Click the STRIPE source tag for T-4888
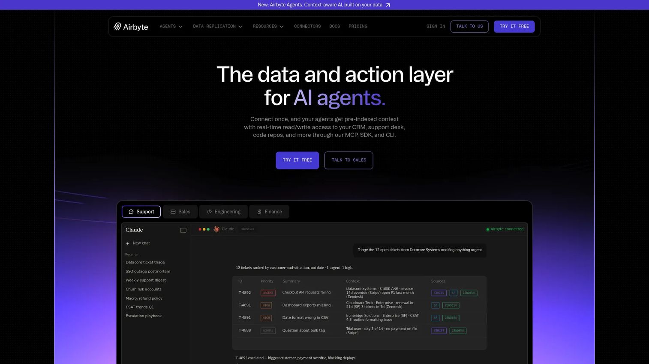The image size is (649, 364). (439, 331)
